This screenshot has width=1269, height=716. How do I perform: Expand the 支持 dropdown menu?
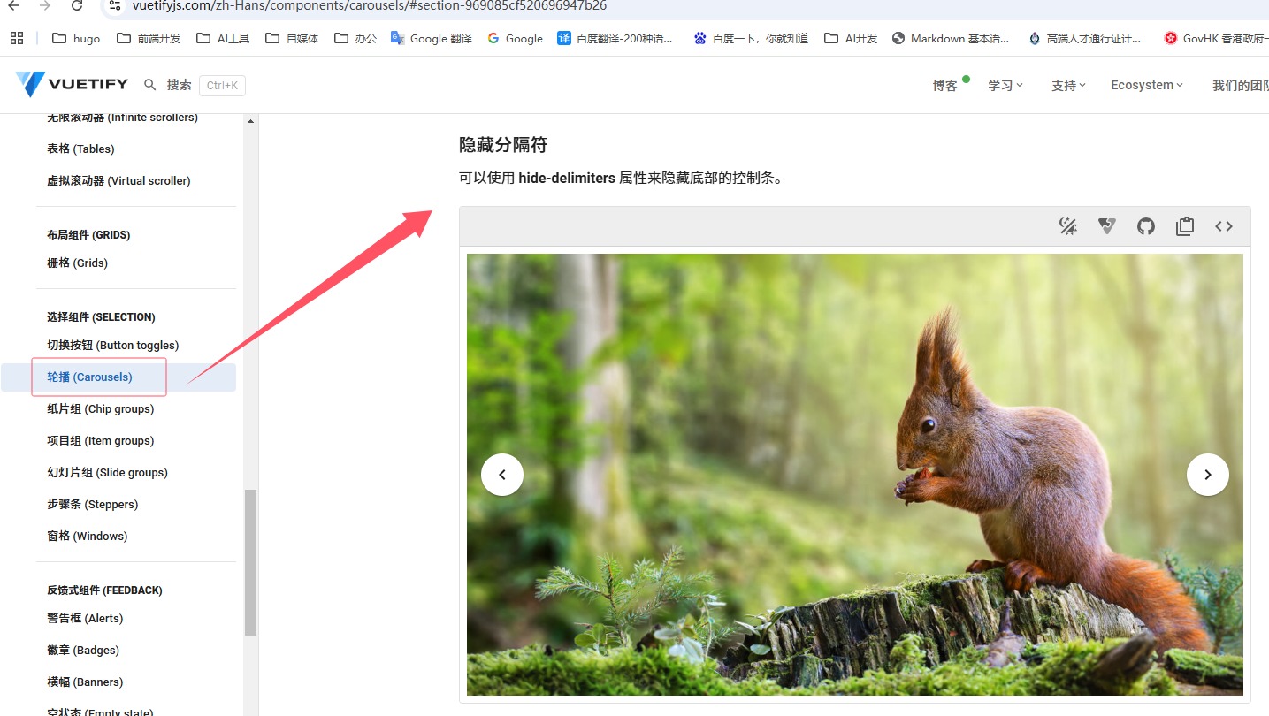coord(1068,86)
